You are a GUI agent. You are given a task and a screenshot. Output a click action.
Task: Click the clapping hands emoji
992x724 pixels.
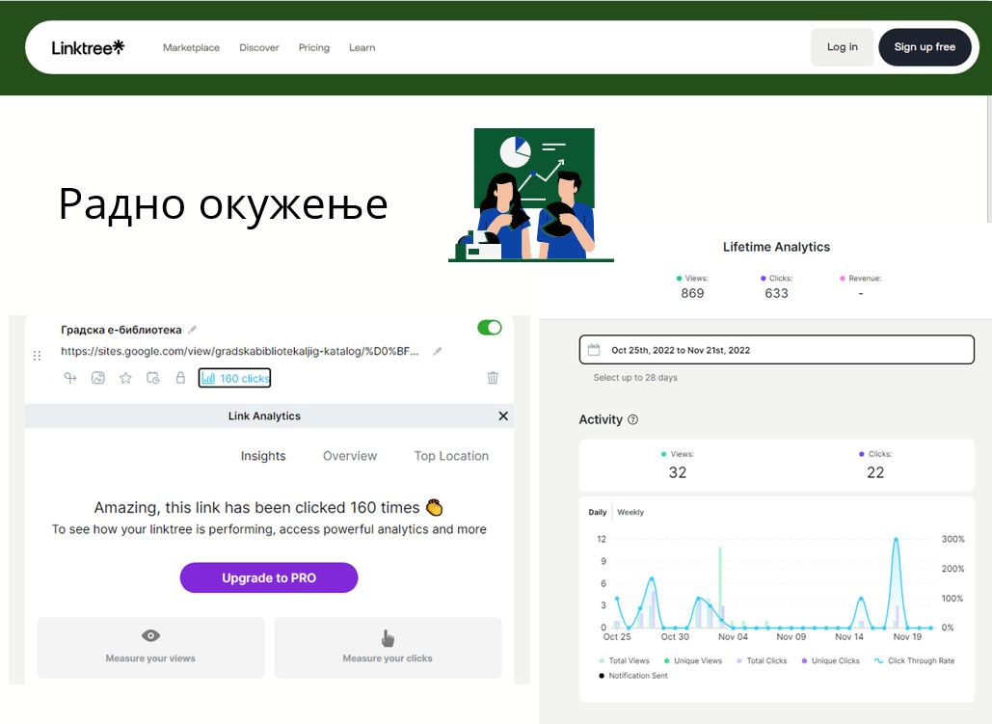[434, 507]
